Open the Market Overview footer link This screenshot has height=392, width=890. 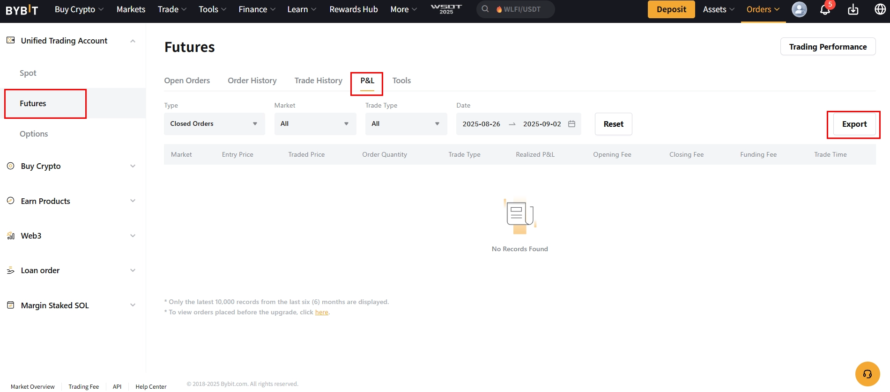coord(32,386)
